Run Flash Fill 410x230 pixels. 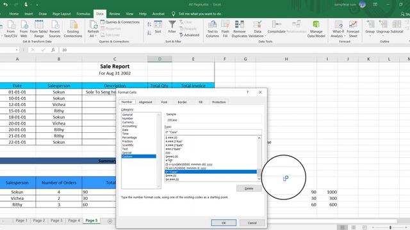point(225,29)
